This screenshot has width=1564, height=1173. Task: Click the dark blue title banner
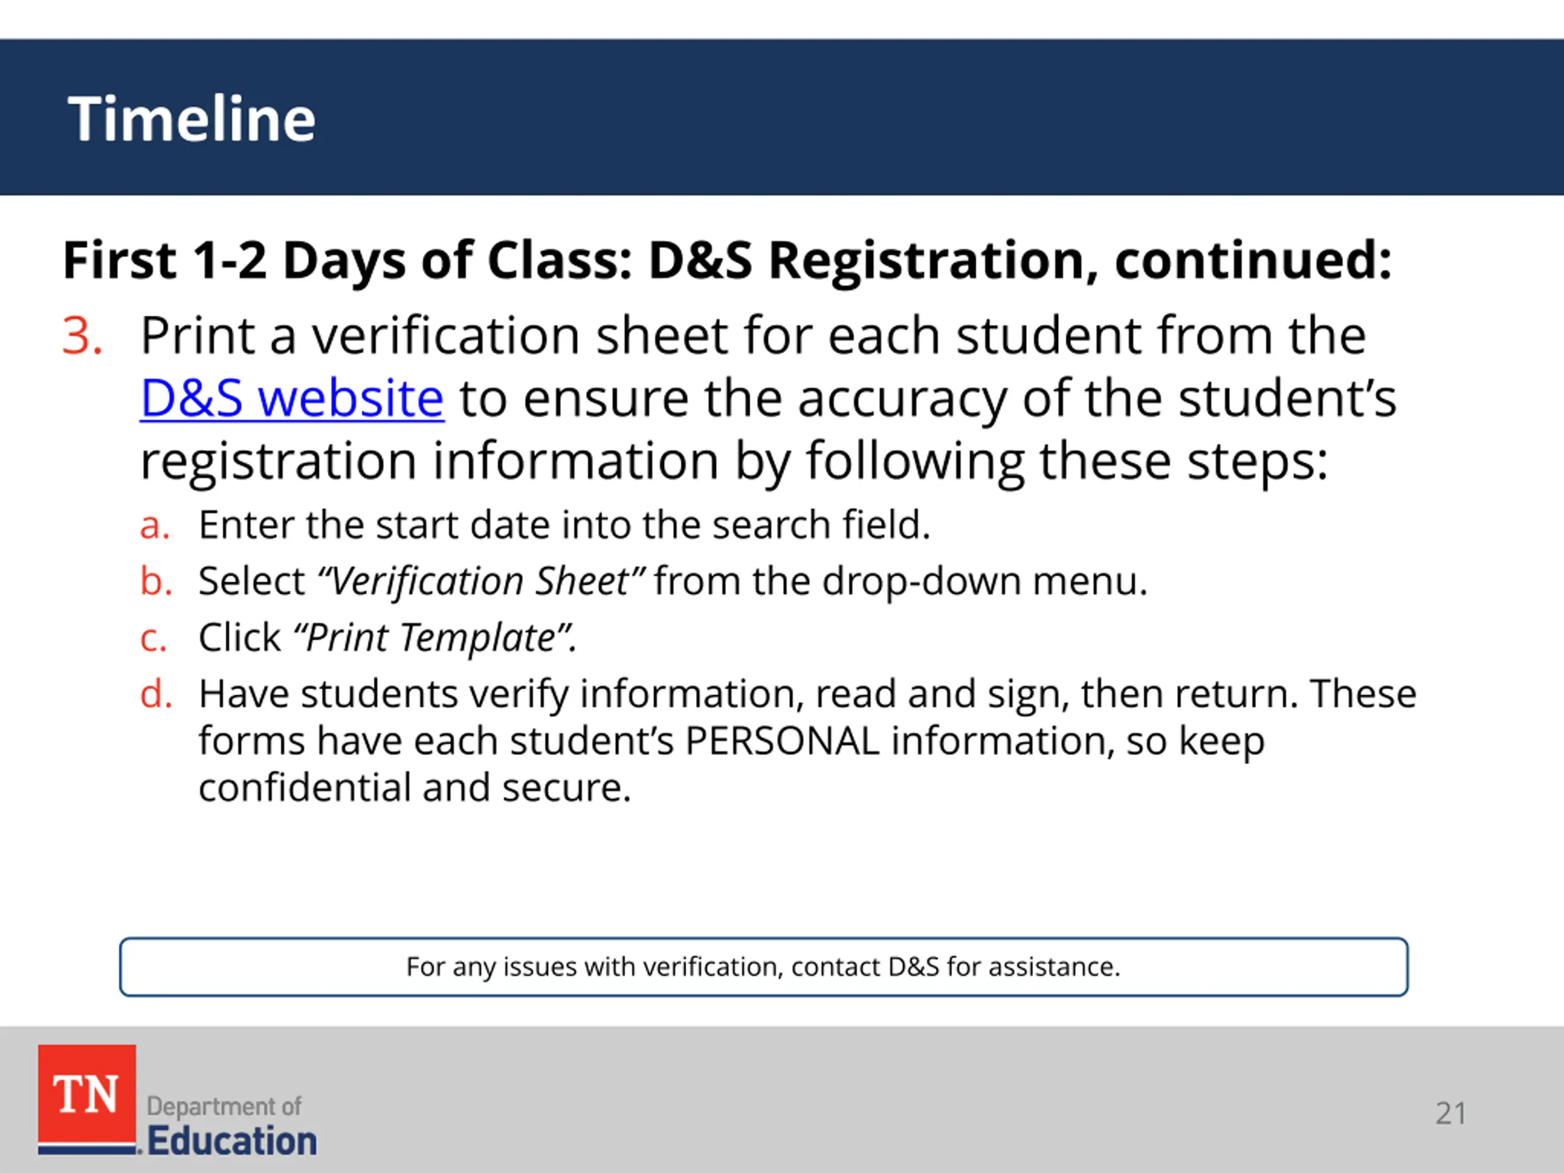[782, 117]
